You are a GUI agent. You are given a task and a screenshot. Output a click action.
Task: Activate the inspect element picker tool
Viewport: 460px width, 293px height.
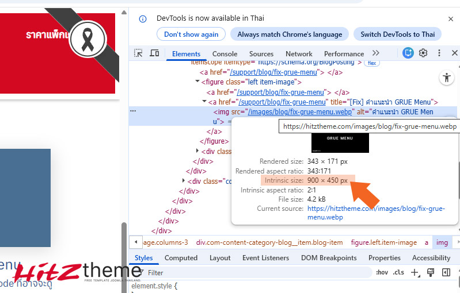coord(138,53)
